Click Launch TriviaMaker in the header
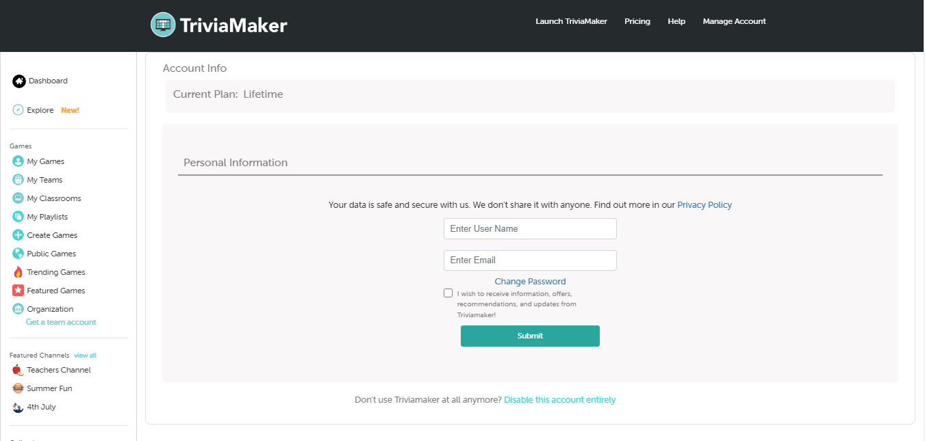925x441 pixels. click(571, 21)
